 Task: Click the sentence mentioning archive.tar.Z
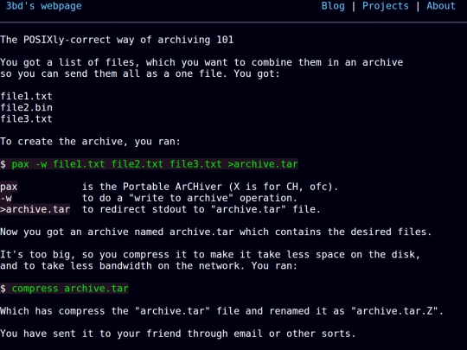coord(222,311)
